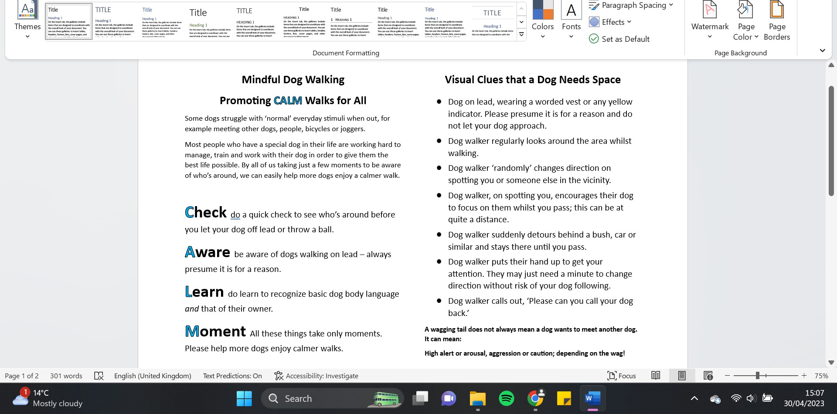Click the blue word CALM in subtitle
The width and height of the screenshot is (837, 414).
point(288,101)
